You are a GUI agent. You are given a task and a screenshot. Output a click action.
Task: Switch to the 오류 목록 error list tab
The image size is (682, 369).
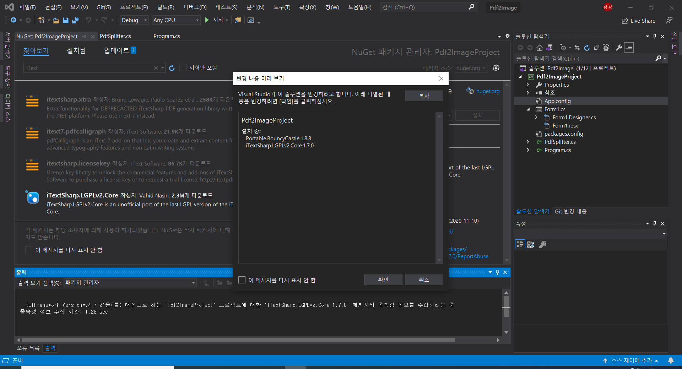coord(28,348)
